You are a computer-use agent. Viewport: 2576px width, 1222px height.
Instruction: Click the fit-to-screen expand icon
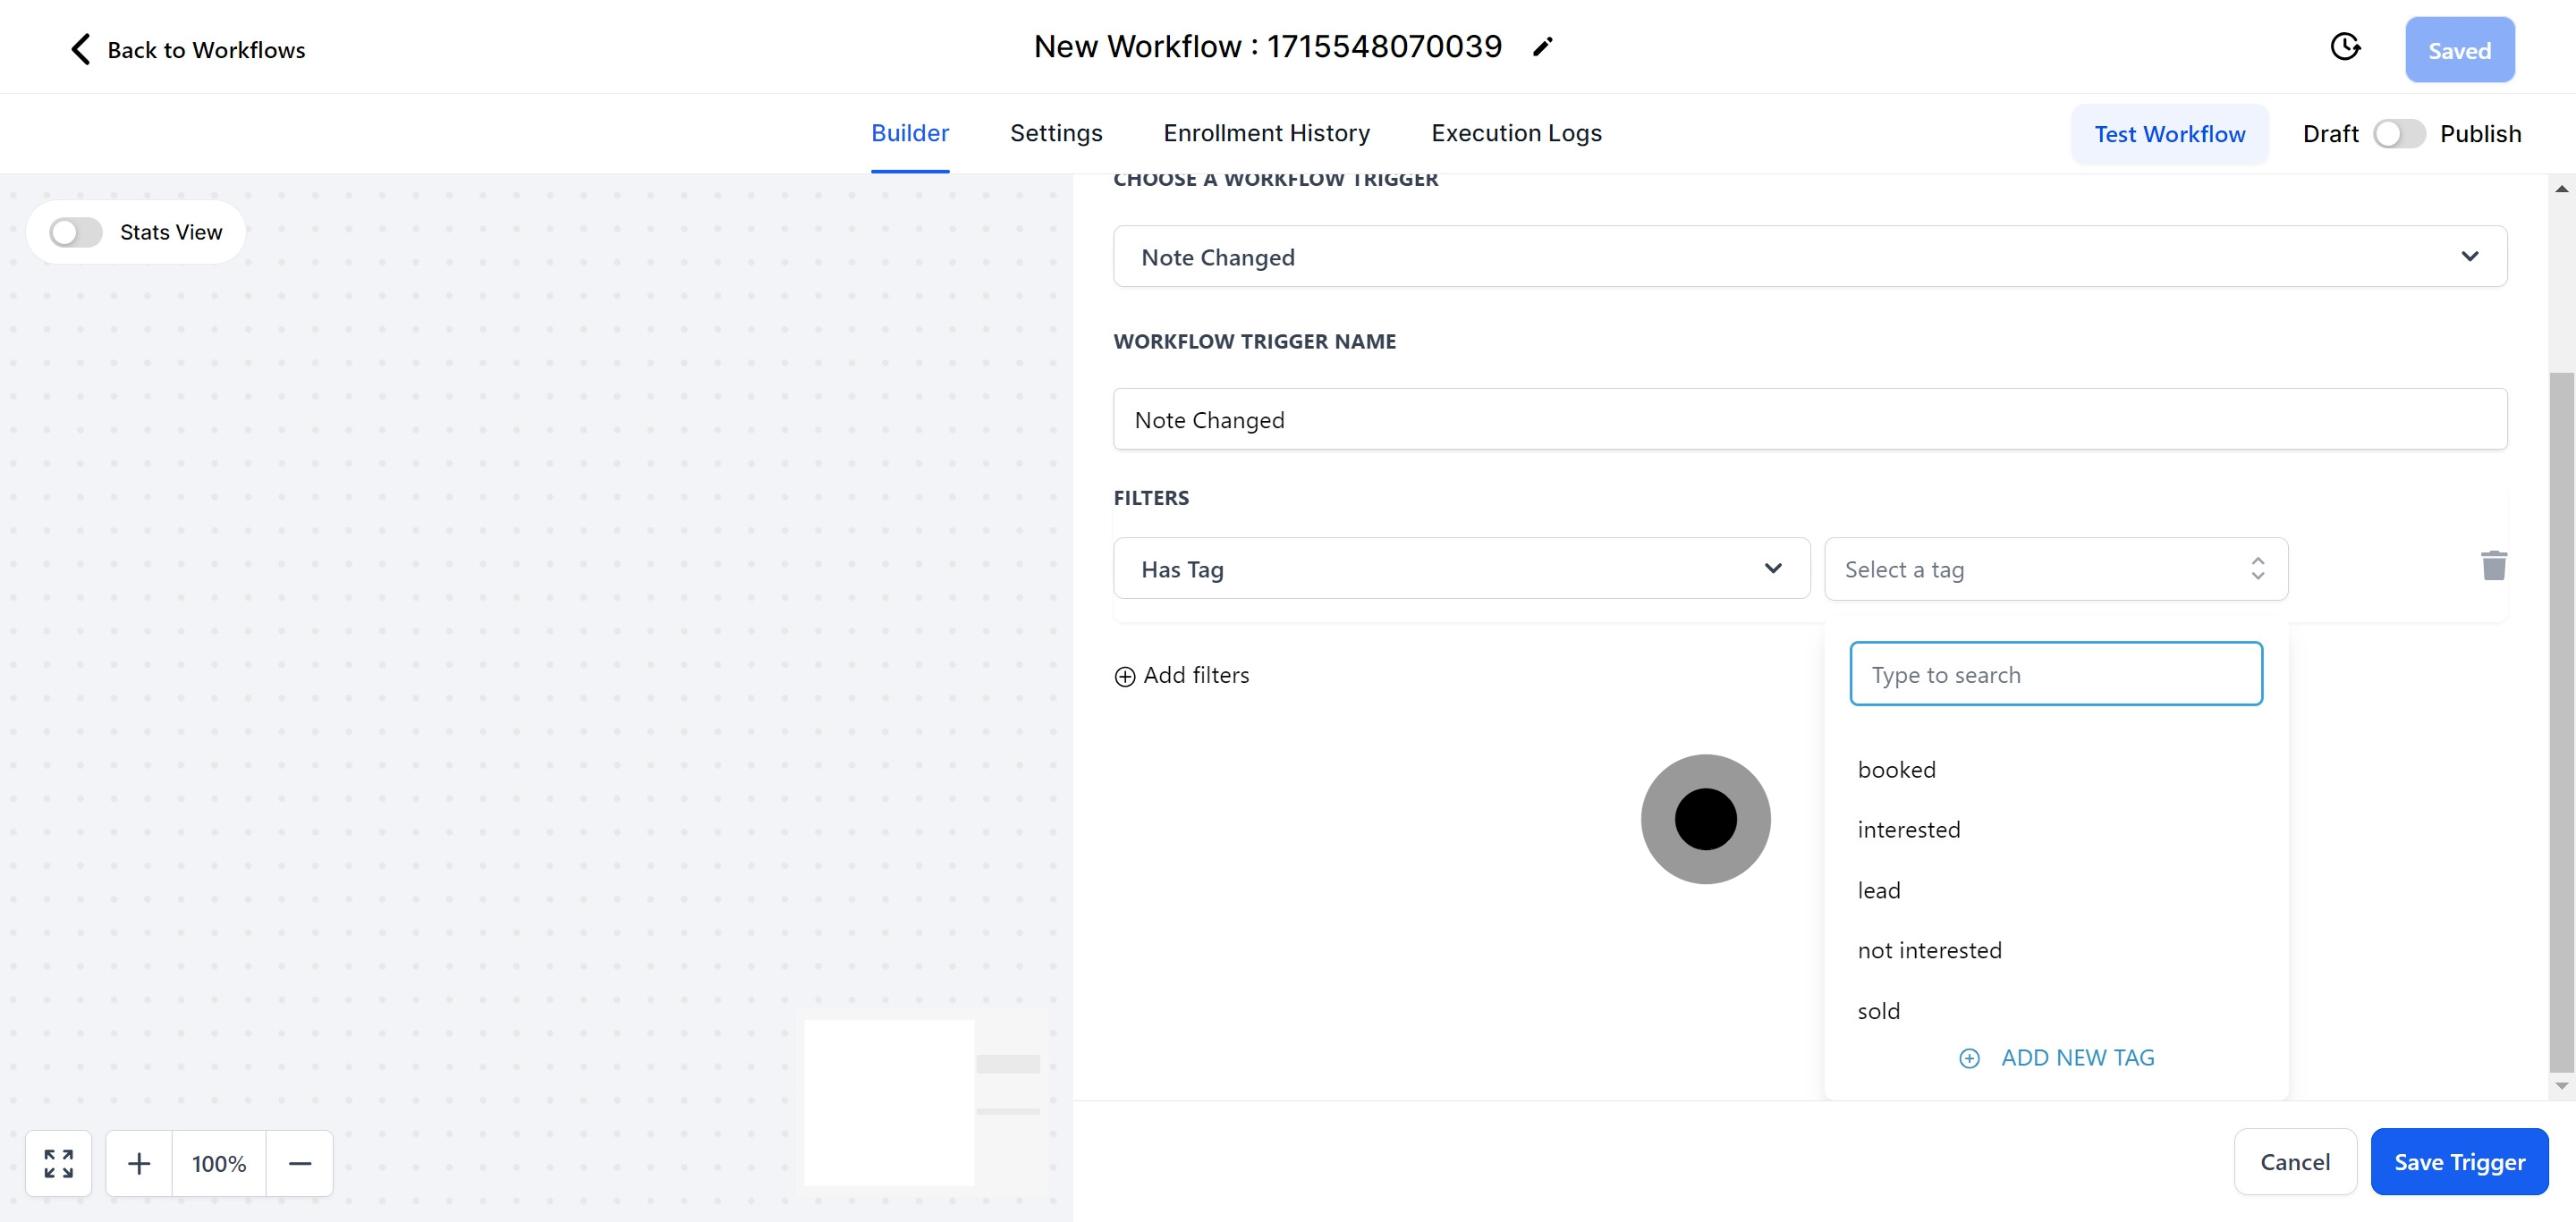coord(59,1163)
